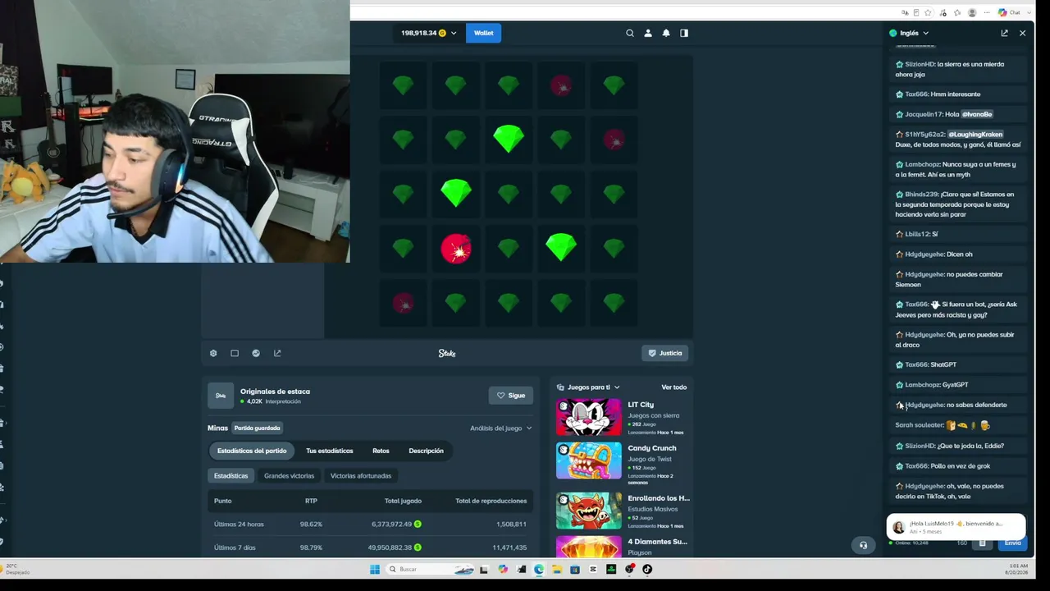Image resolution: width=1050 pixels, height=591 pixels.
Task: Switch to Grandes victorias sub-tab
Action: (x=289, y=476)
